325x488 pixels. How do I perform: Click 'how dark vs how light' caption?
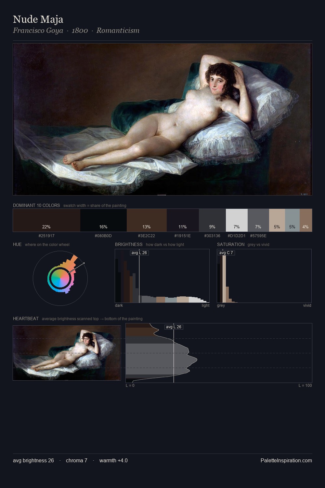[x=165, y=245]
